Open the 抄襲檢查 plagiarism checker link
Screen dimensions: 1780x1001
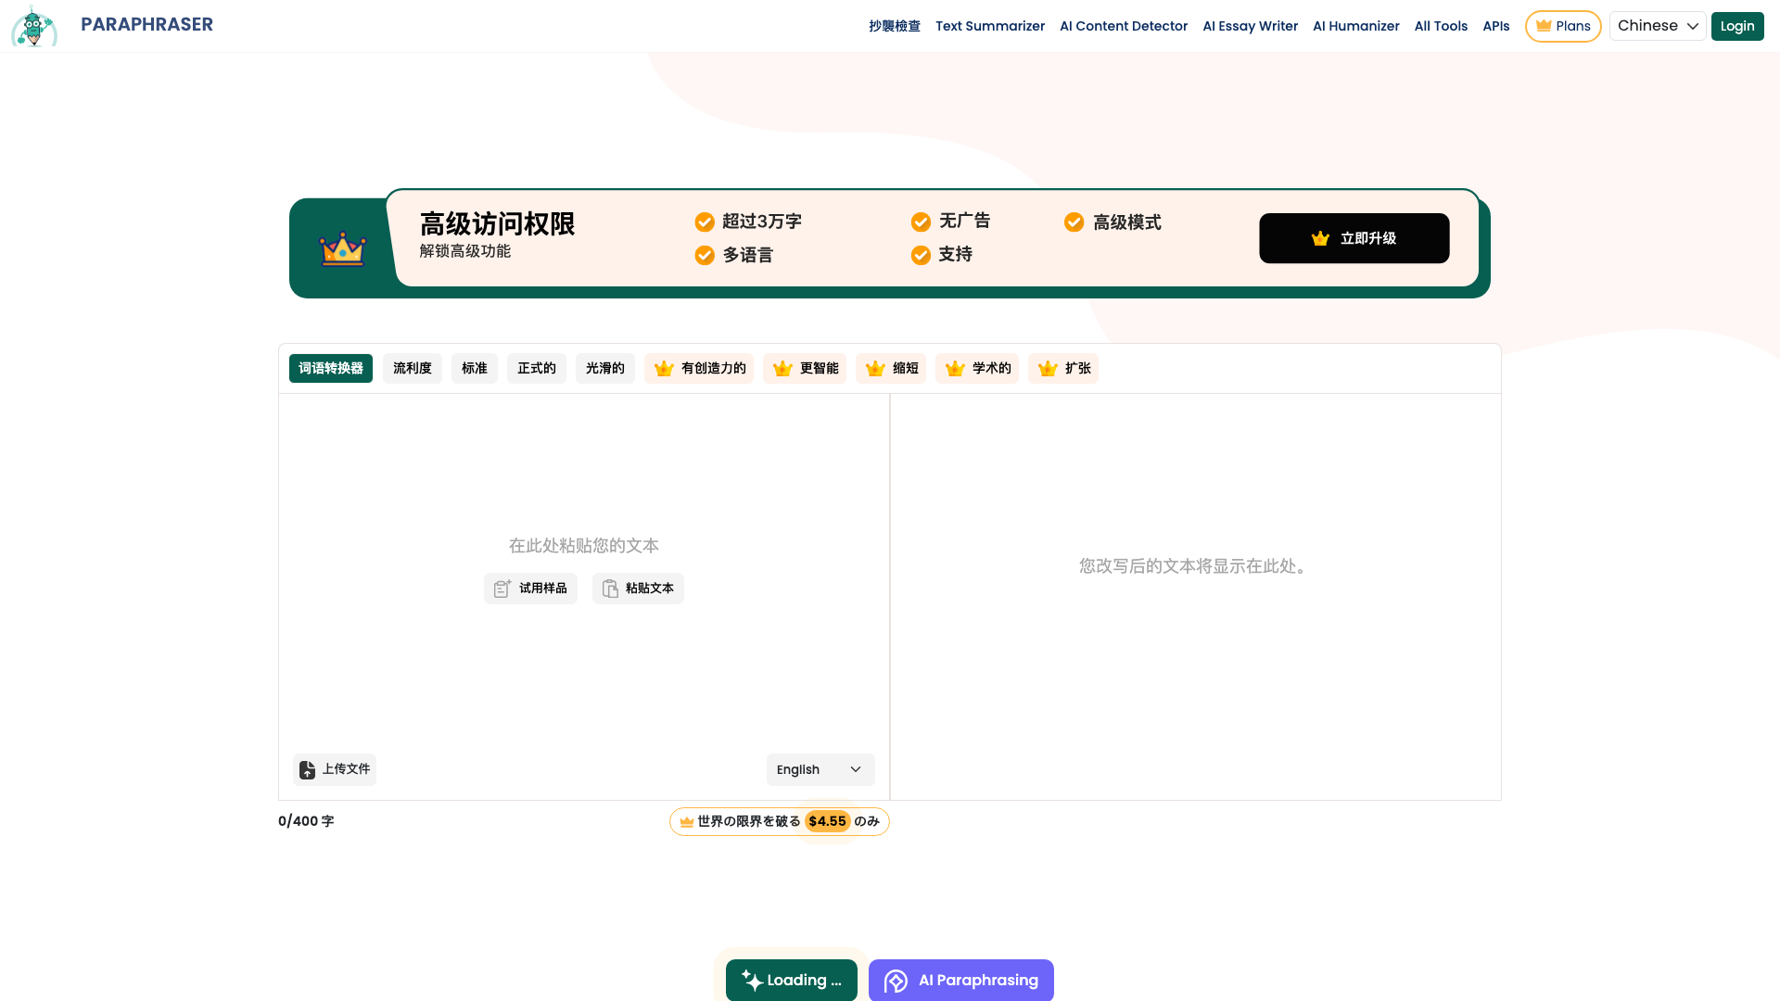tap(895, 26)
